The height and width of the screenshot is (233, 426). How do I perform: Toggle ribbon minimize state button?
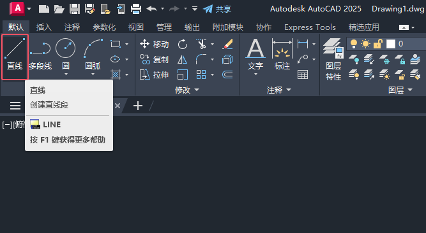(404, 27)
